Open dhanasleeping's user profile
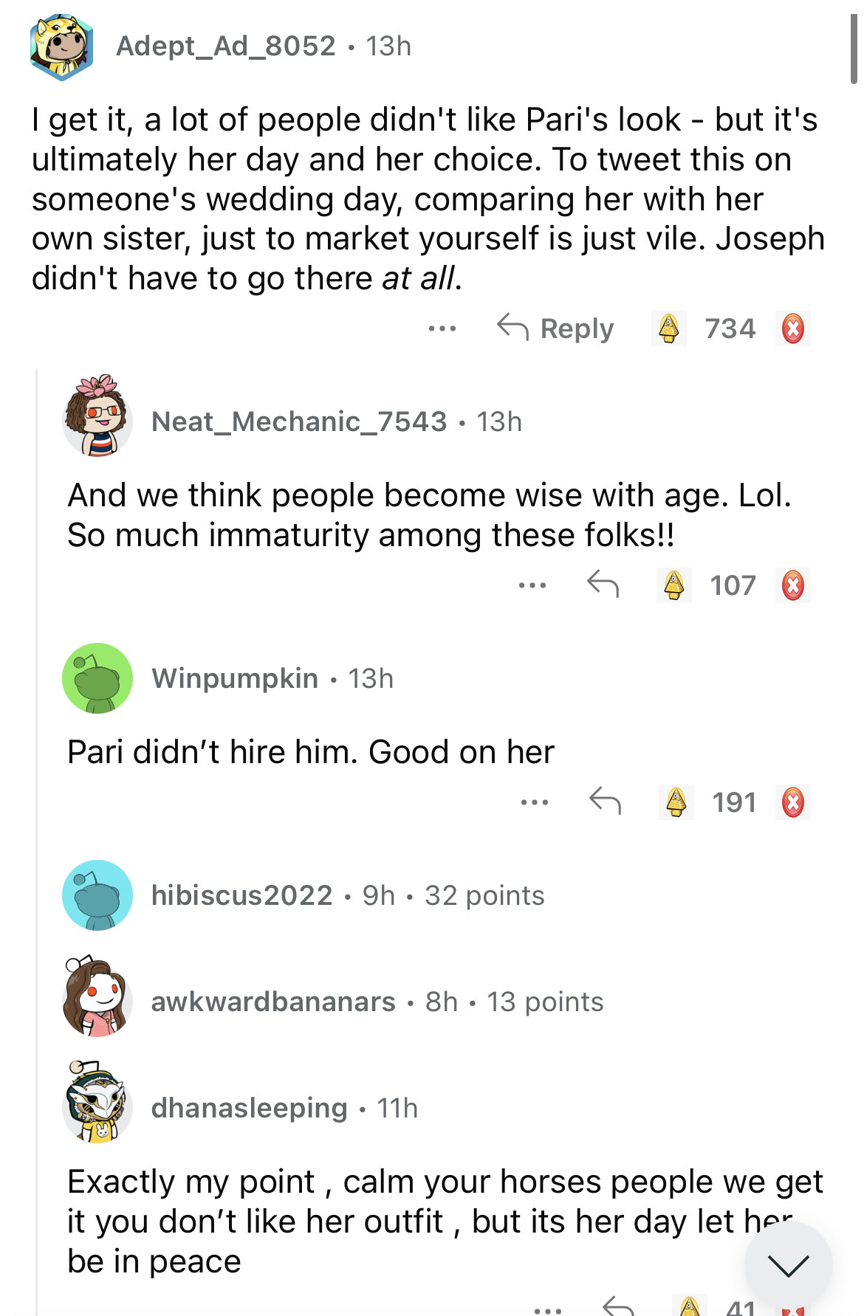The image size is (864, 1316). point(249,1108)
